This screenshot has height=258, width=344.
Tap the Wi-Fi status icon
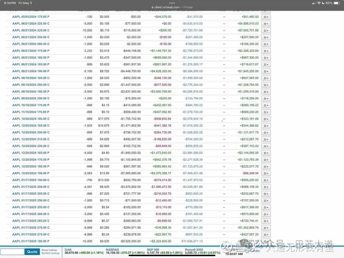[319, 3]
